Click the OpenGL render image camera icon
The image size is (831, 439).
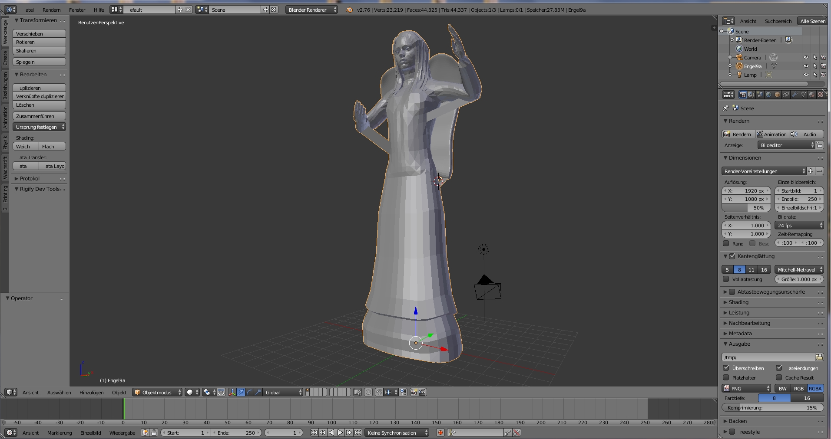click(x=414, y=392)
